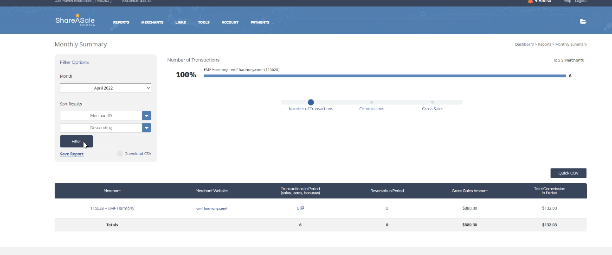Screen dimensions: 612x255
Task: Click the Save Report link
Action: point(72,154)
